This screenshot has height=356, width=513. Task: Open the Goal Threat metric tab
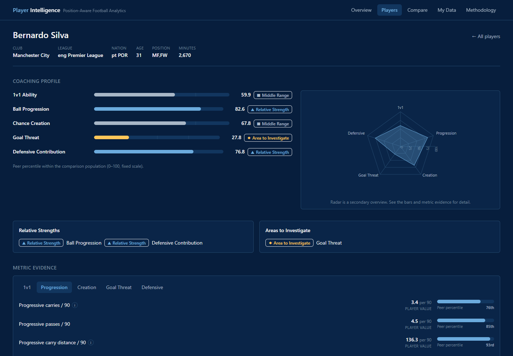pyautogui.click(x=119, y=287)
